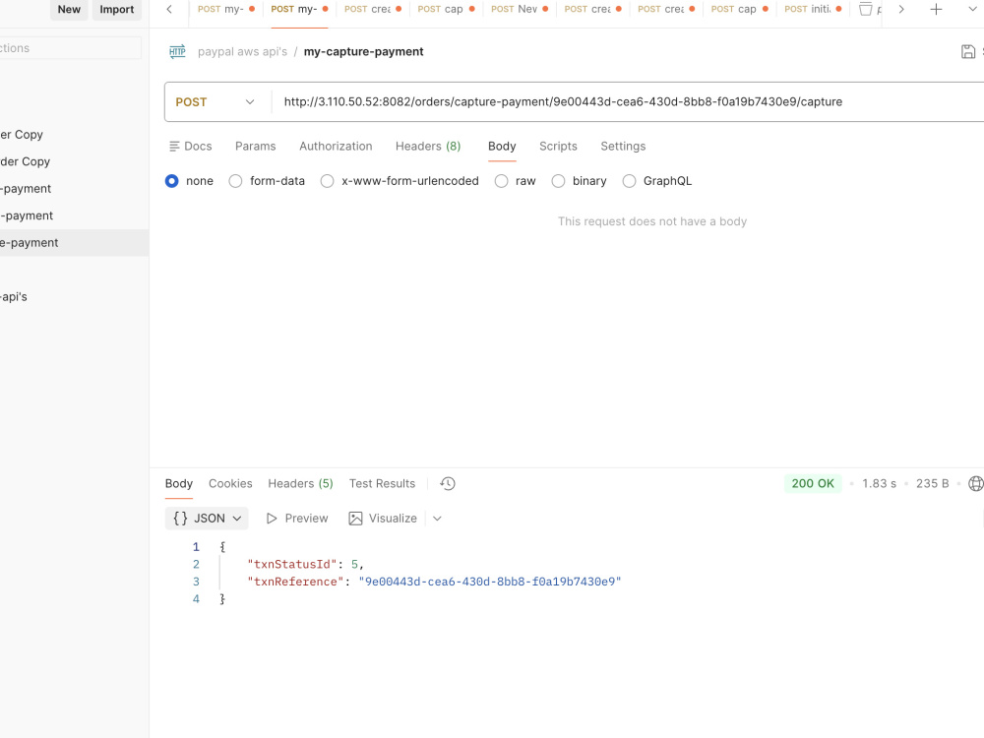The height and width of the screenshot is (738, 984).
Task: Click the New button
Action: (x=69, y=10)
